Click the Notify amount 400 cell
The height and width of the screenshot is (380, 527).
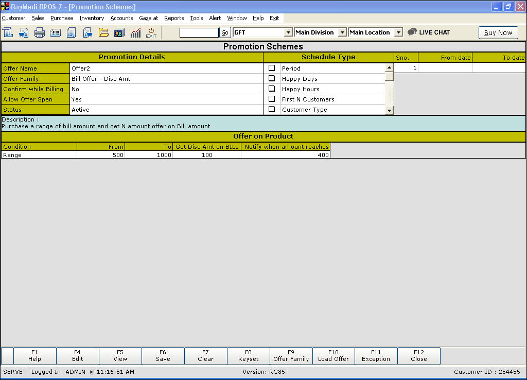pyautogui.click(x=286, y=154)
